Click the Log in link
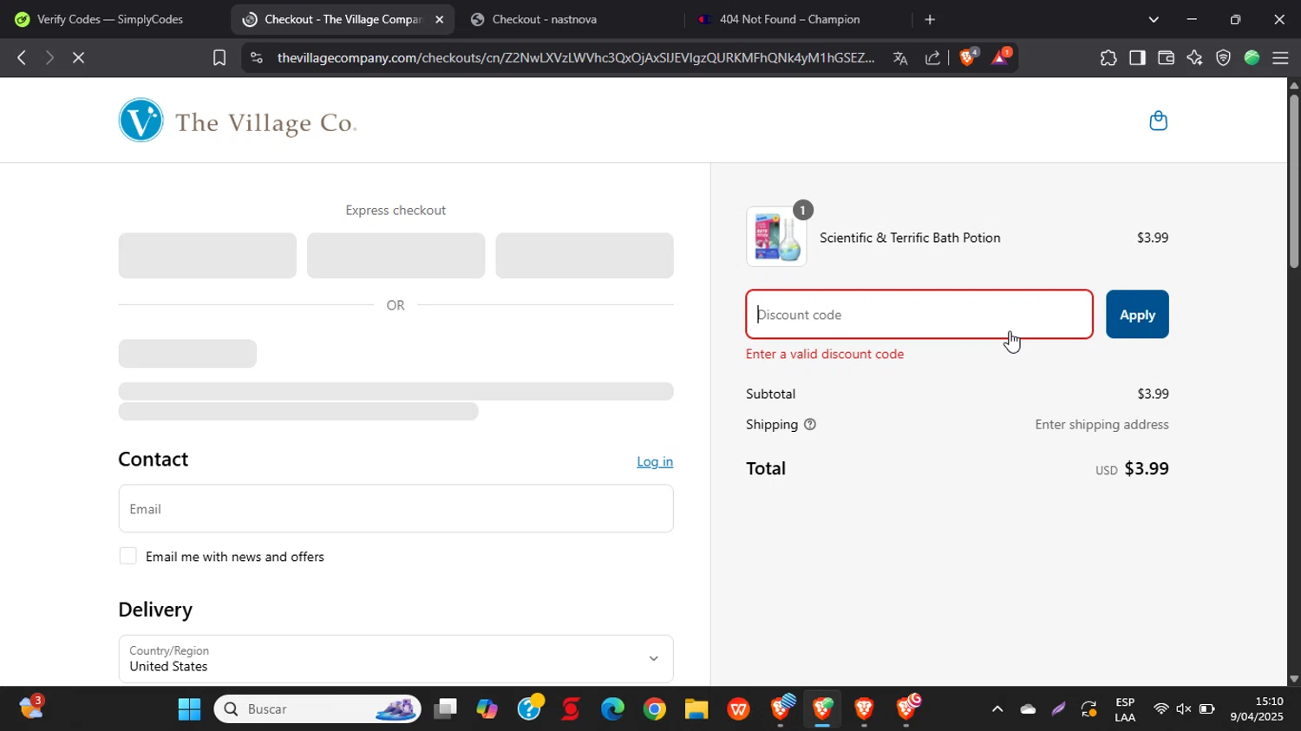The height and width of the screenshot is (731, 1301). pos(655,461)
